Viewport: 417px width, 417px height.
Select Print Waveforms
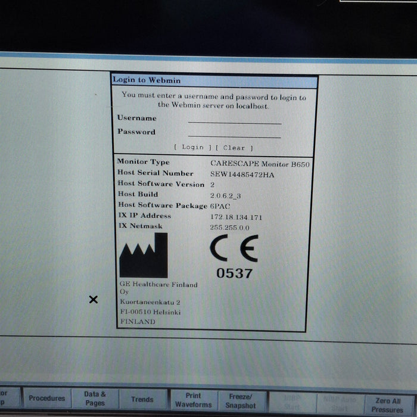[194, 400]
